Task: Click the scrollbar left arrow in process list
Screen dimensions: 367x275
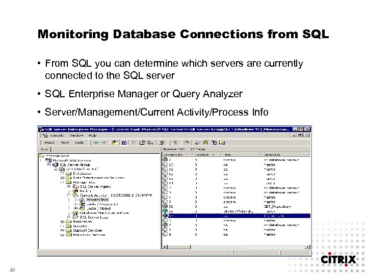Action: [165, 247]
